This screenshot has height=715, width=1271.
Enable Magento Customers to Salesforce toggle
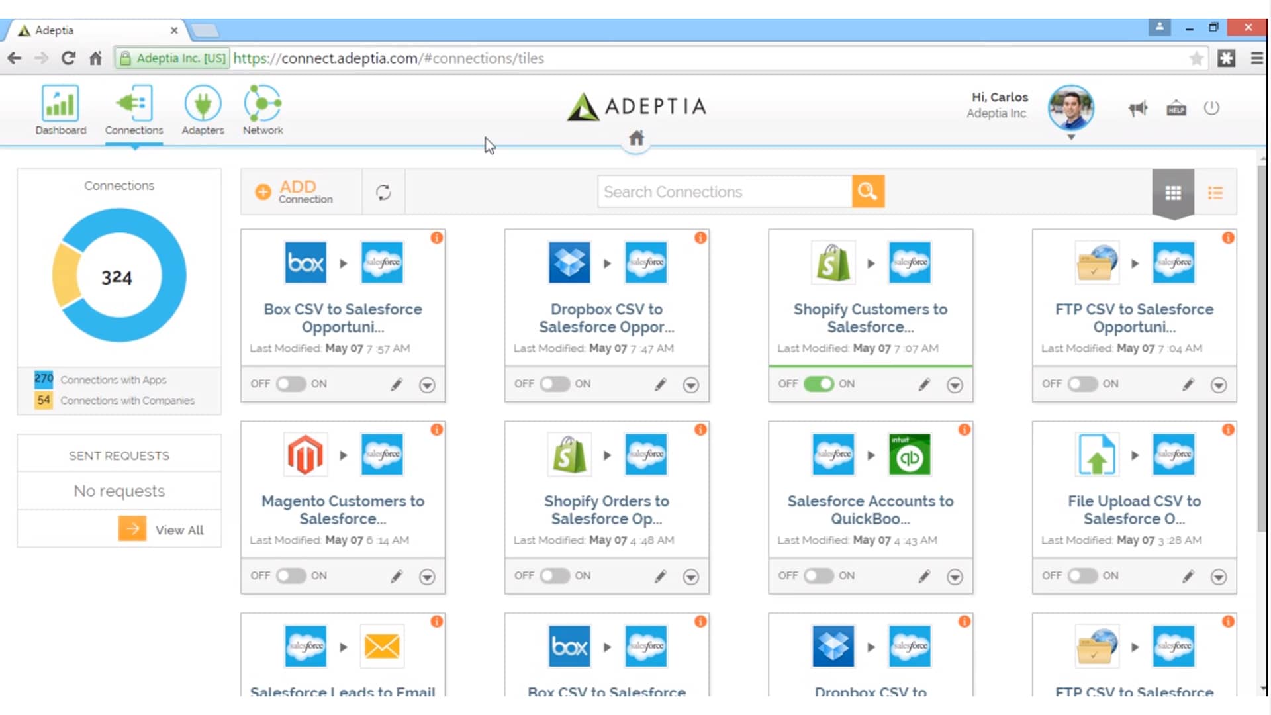(x=291, y=576)
